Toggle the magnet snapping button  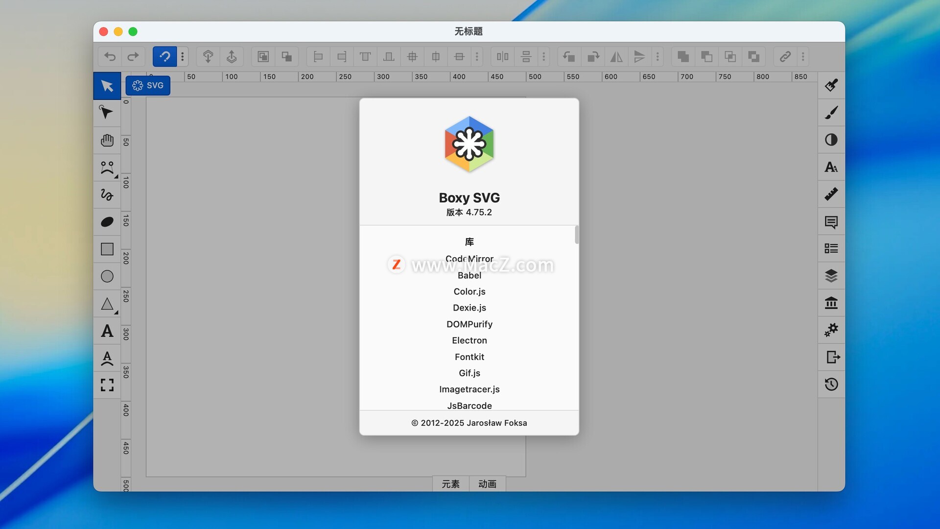point(165,57)
